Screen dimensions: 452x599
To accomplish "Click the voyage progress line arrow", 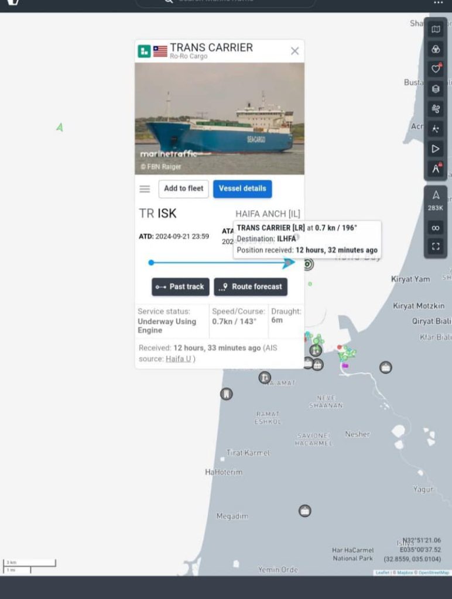I will (289, 263).
